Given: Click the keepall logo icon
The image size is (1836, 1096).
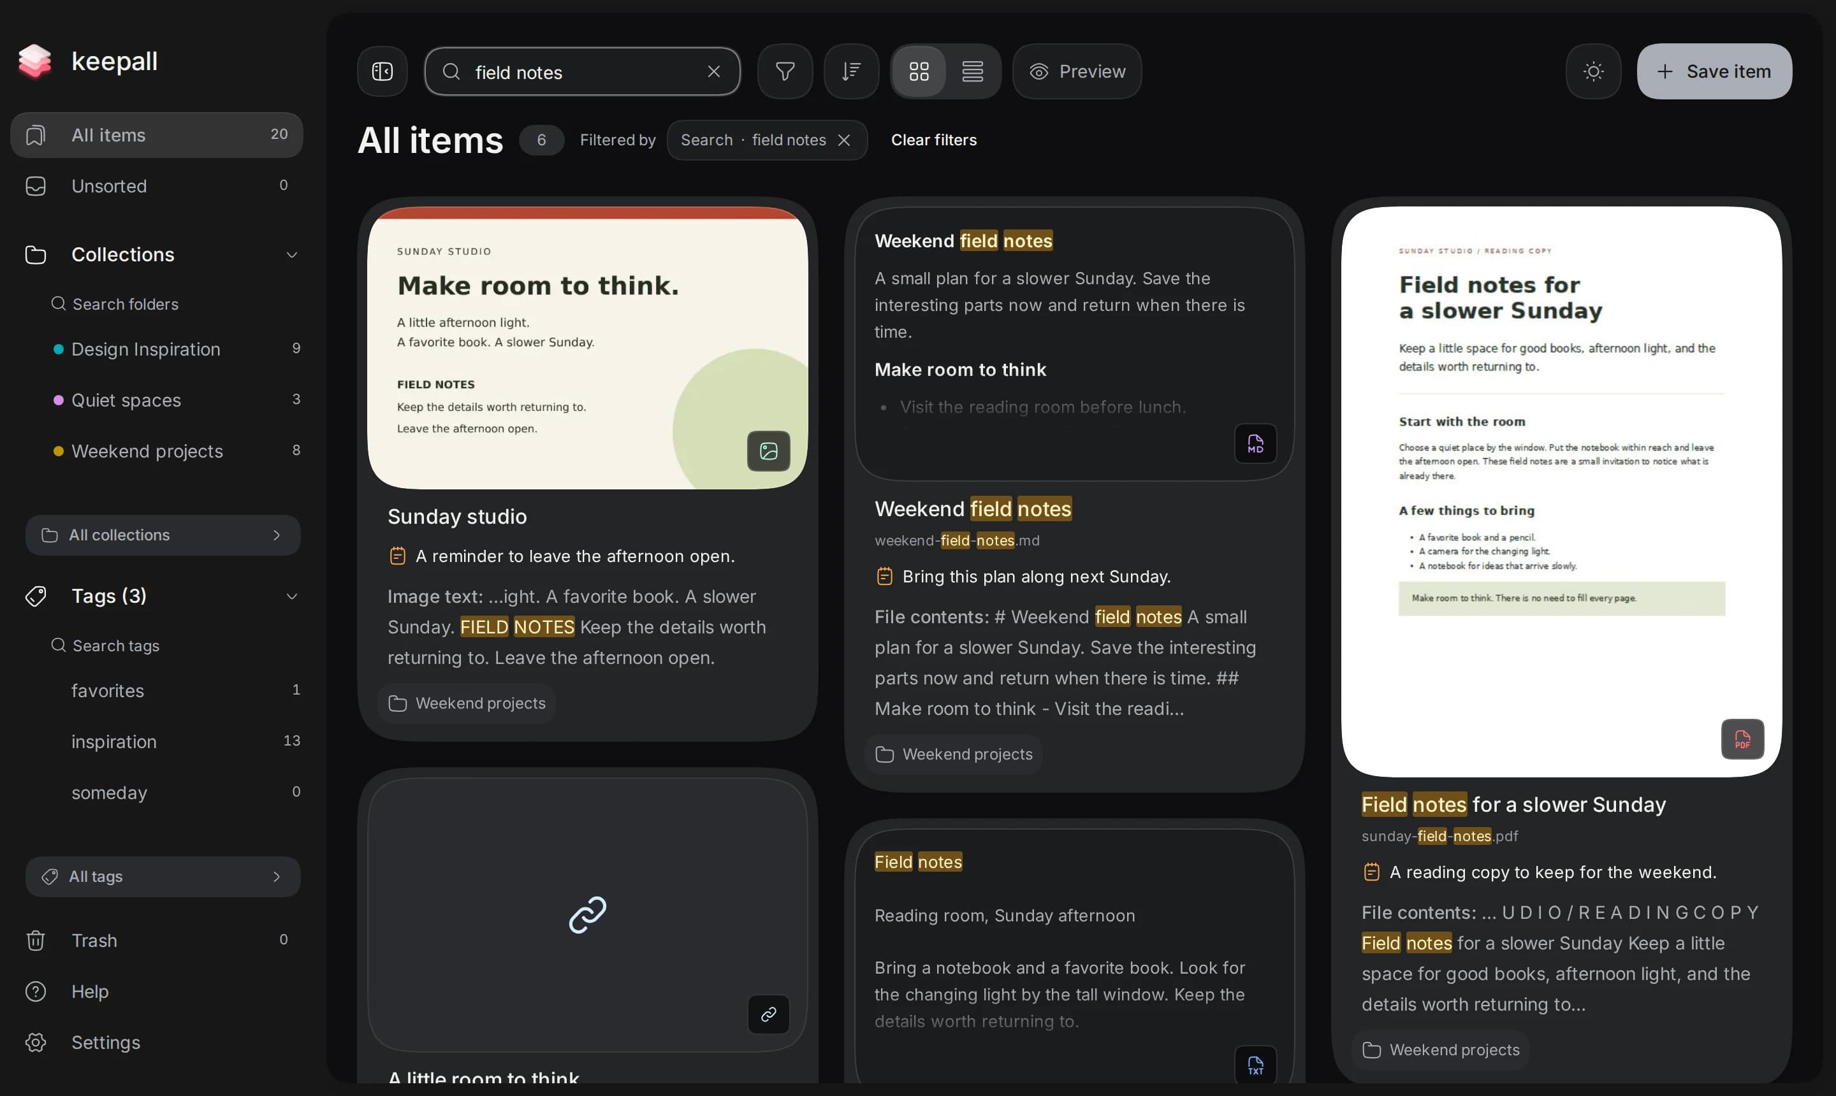Looking at the screenshot, I should tap(34, 61).
